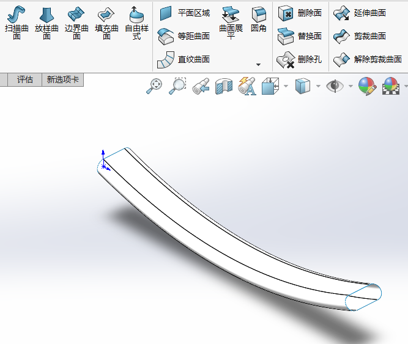Click the View Orientation cube icon
The height and width of the screenshot is (344, 408).
pyautogui.click(x=270, y=86)
